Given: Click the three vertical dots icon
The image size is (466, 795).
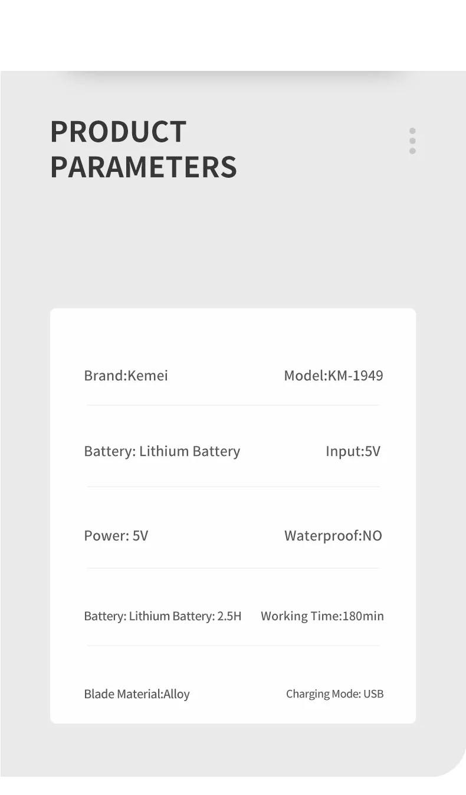Looking at the screenshot, I should (412, 141).
